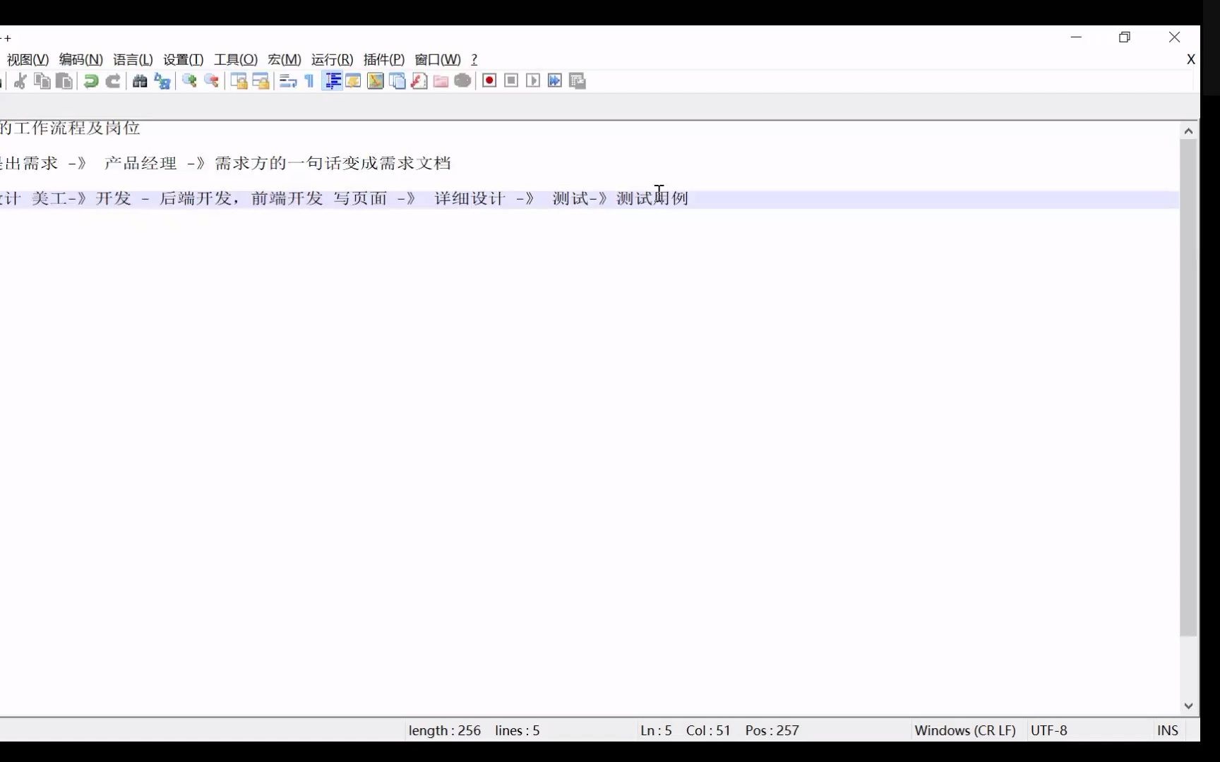
Task: Open the user defined language icon
Action: (x=354, y=81)
